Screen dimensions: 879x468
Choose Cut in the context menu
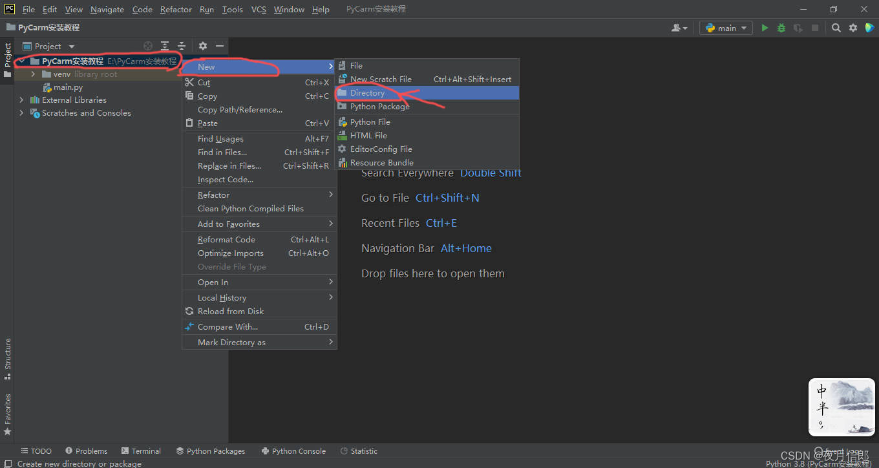pyautogui.click(x=259, y=83)
